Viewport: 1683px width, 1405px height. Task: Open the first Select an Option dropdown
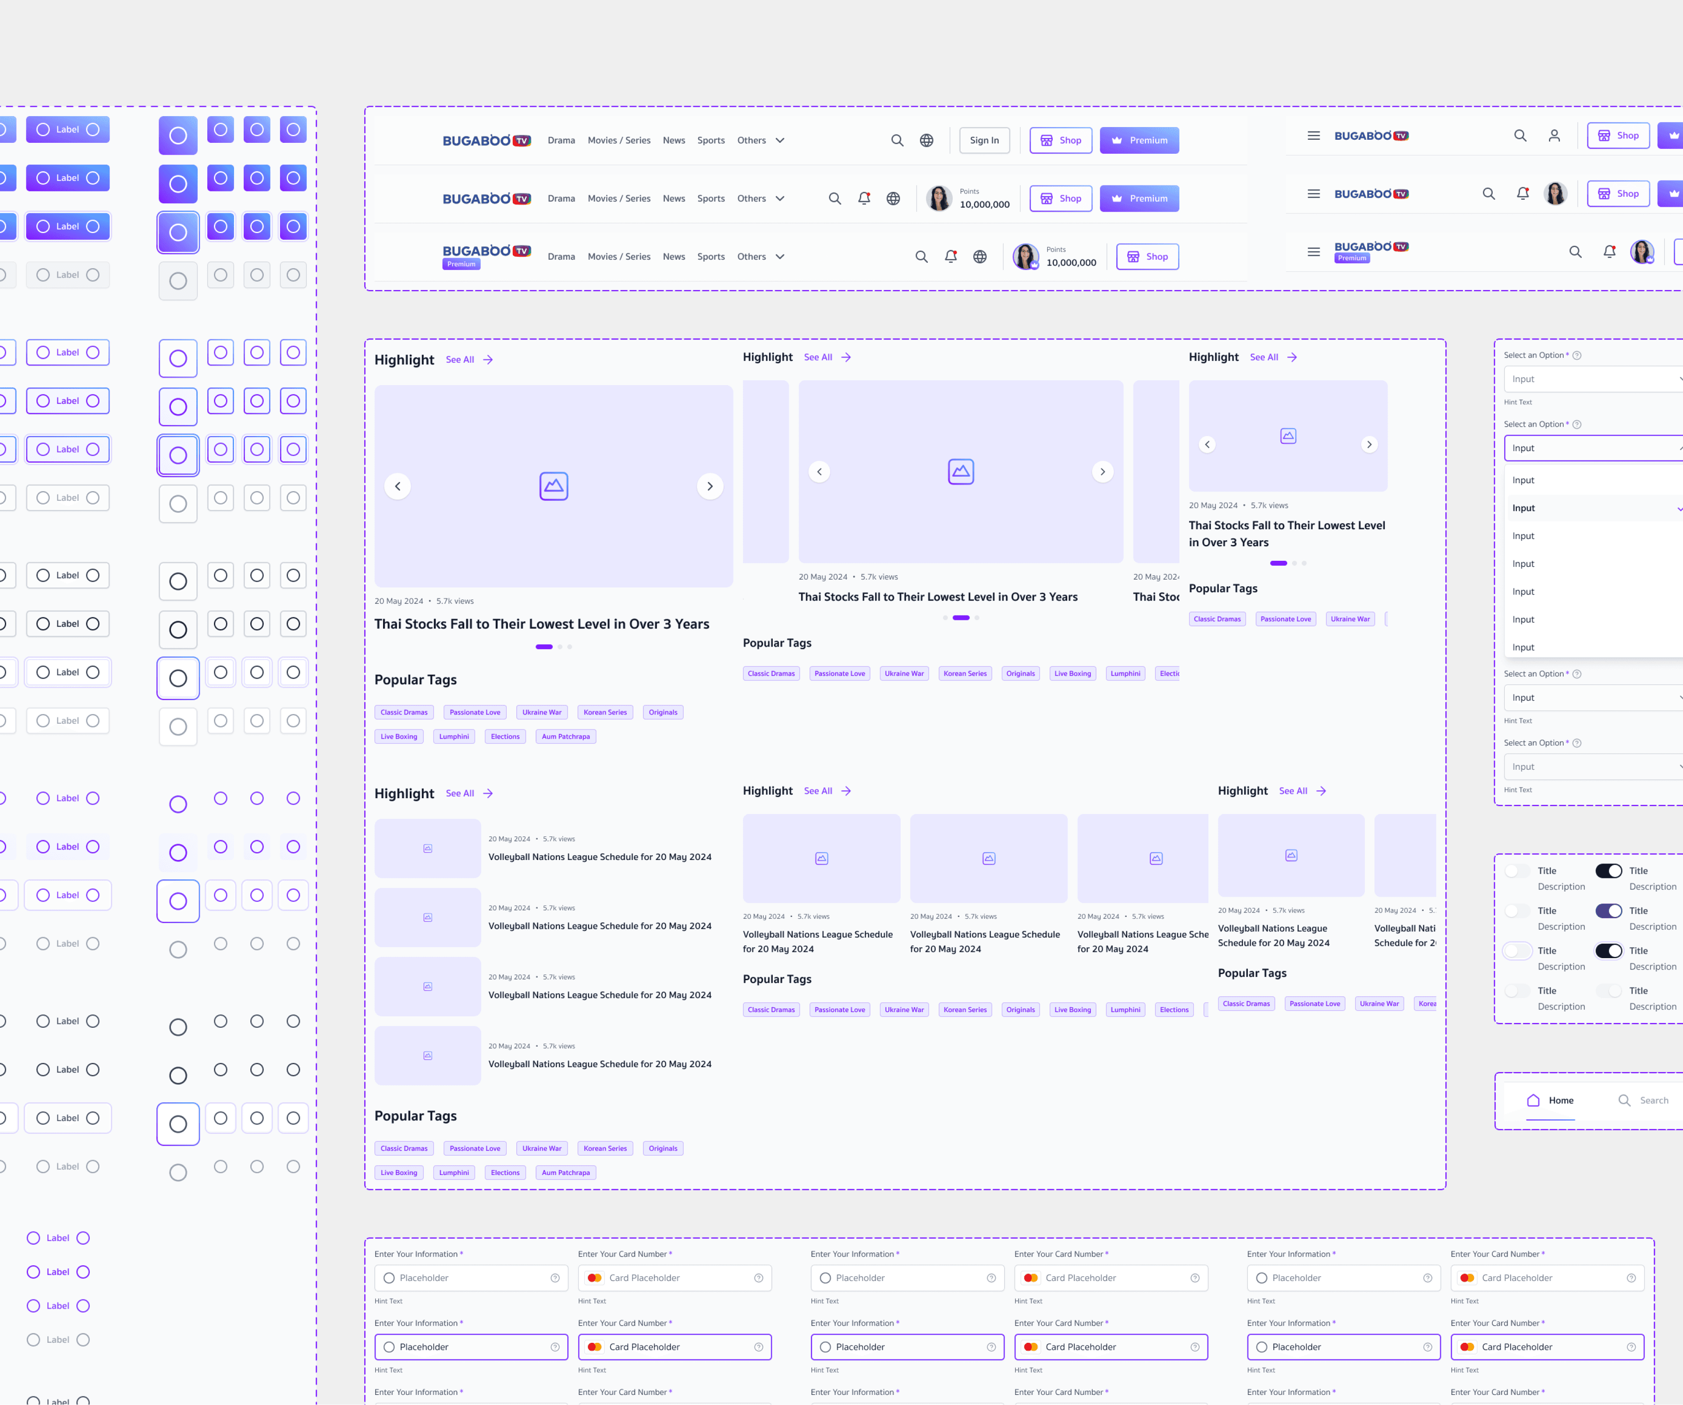[1591, 379]
